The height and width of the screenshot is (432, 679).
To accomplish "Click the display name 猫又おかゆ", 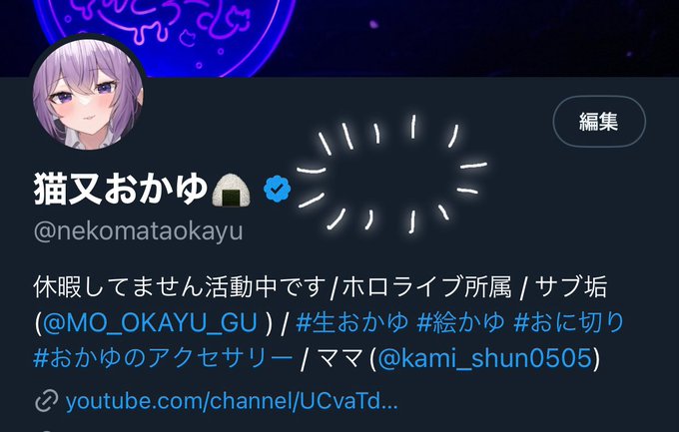I will (x=121, y=189).
